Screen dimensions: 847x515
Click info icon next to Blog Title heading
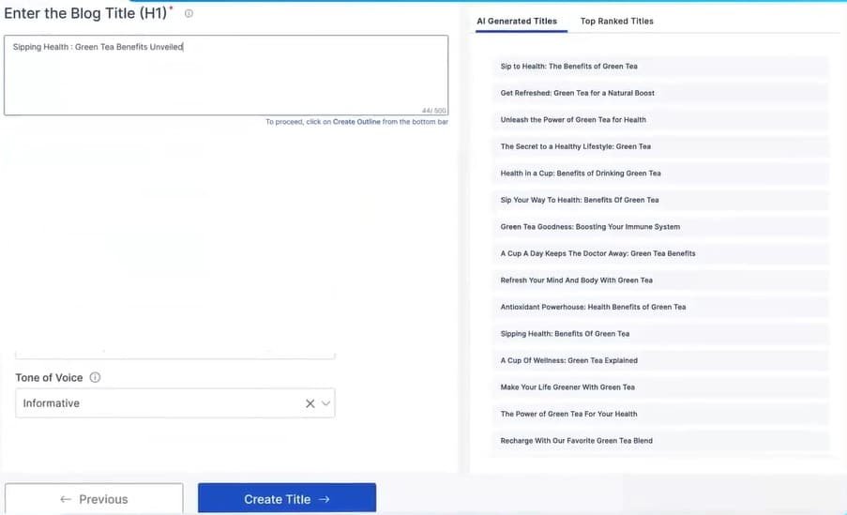(x=189, y=14)
